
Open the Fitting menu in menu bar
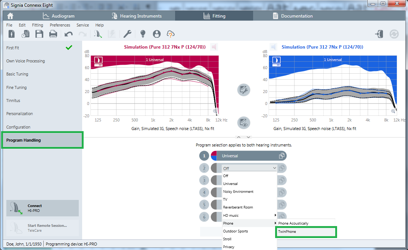[37, 25]
